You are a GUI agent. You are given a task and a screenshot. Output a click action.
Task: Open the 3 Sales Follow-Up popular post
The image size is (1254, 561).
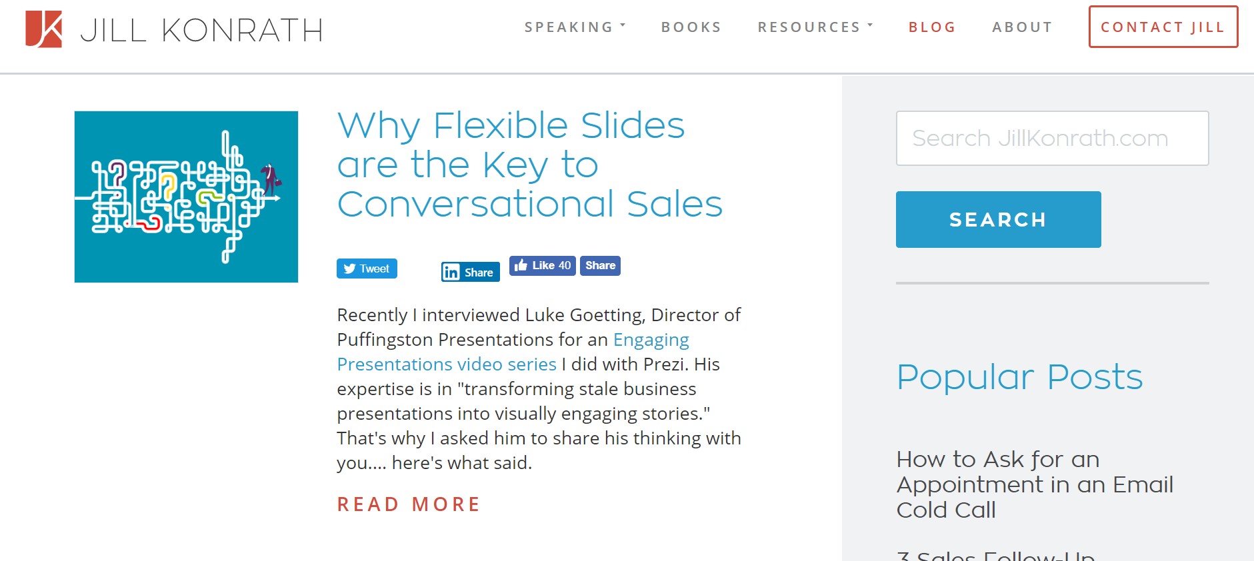click(x=995, y=555)
